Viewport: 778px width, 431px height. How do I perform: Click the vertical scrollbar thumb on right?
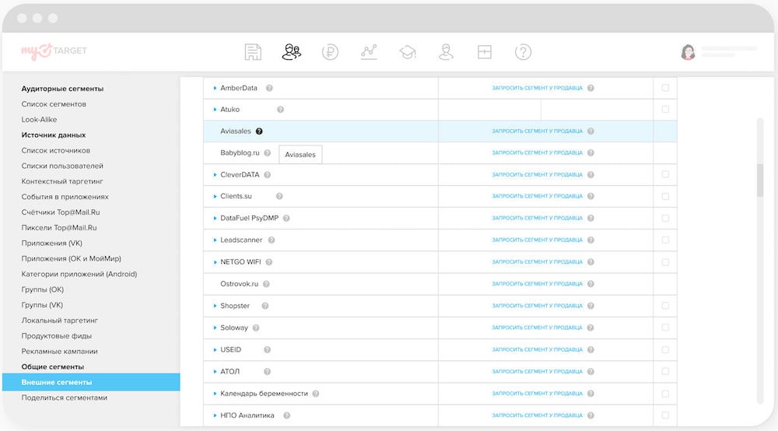[x=759, y=180]
